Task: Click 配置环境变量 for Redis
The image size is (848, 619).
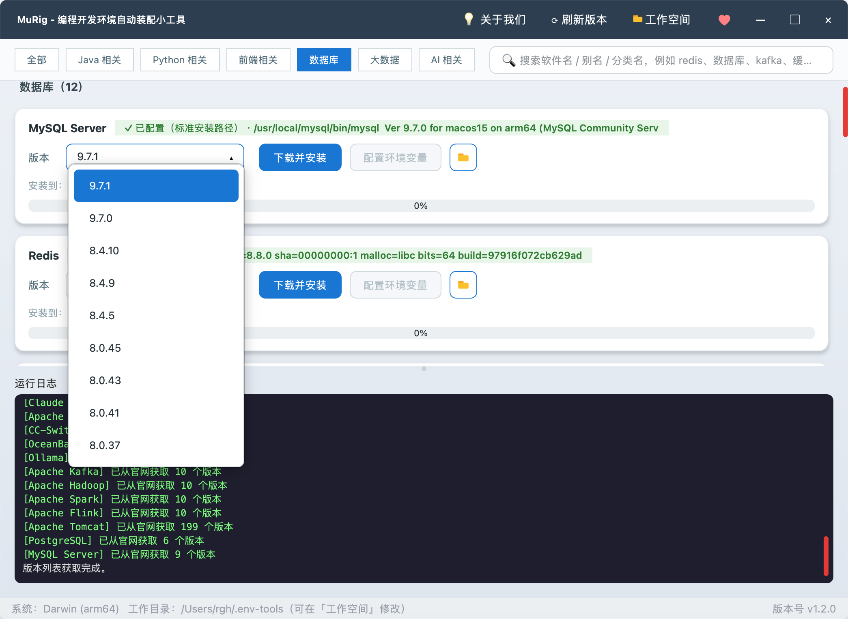Action: 395,285
